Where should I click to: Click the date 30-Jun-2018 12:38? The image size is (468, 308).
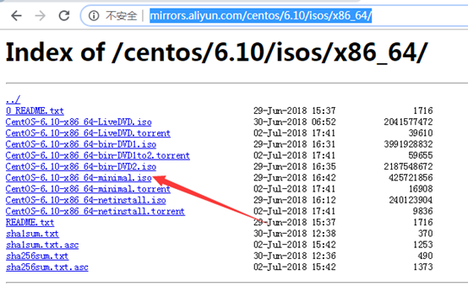pyautogui.click(x=295, y=234)
